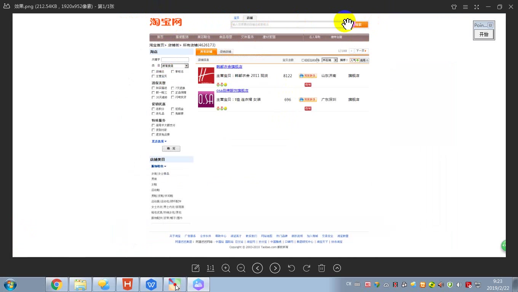The image size is (518, 292).
Task: Select the 店铺 search tab
Action: pyautogui.click(x=249, y=18)
